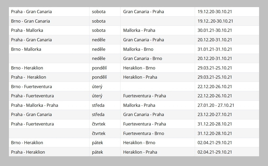This screenshot has width=268, height=166.
Task: Select the 'Praha - Heraklion' pátek route cell
Action: pyautogui.click(x=49, y=152)
